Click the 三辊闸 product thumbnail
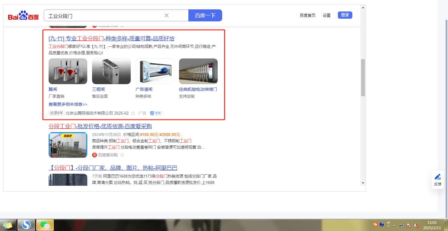The height and width of the screenshot is (231, 448). [111, 71]
